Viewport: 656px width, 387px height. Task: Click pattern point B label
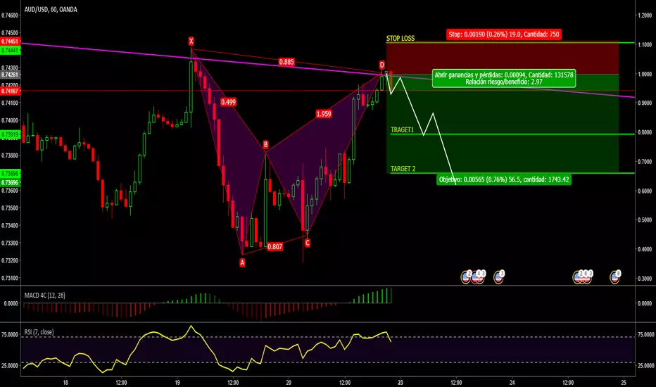[x=265, y=145]
